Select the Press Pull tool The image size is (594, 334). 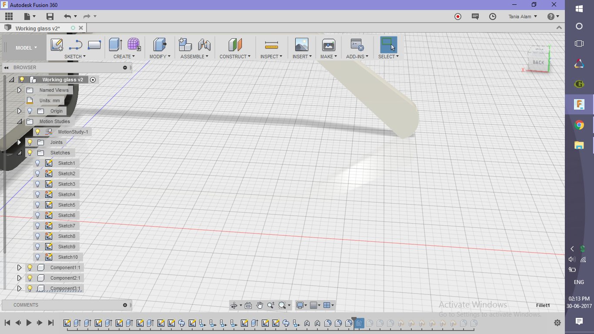(160, 44)
